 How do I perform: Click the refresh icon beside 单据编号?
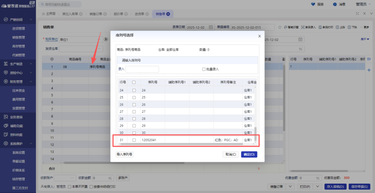pyautogui.click(x=280, y=27)
